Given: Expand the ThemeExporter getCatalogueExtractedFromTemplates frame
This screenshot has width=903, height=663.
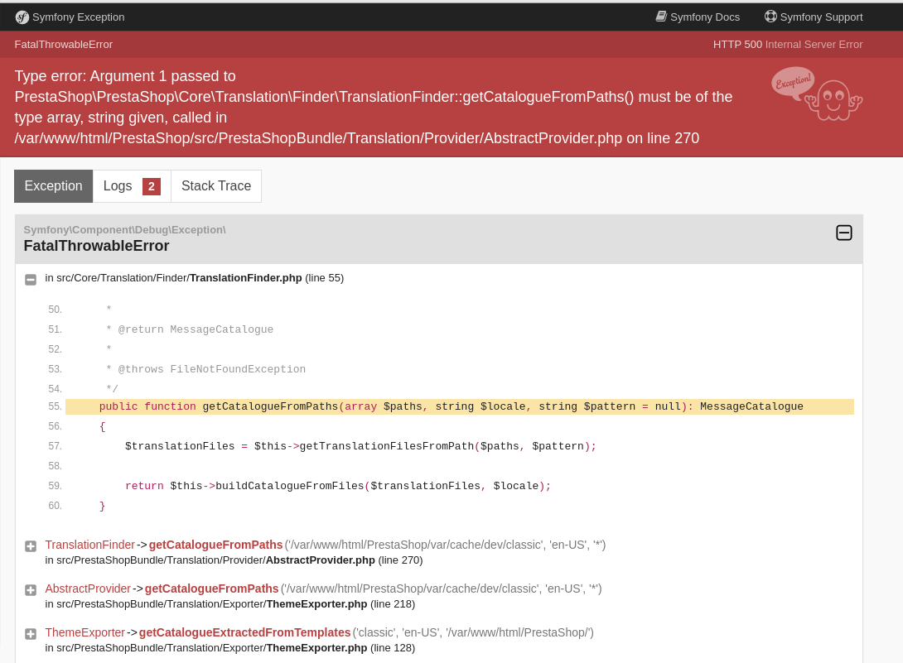Looking at the screenshot, I should click(x=31, y=634).
